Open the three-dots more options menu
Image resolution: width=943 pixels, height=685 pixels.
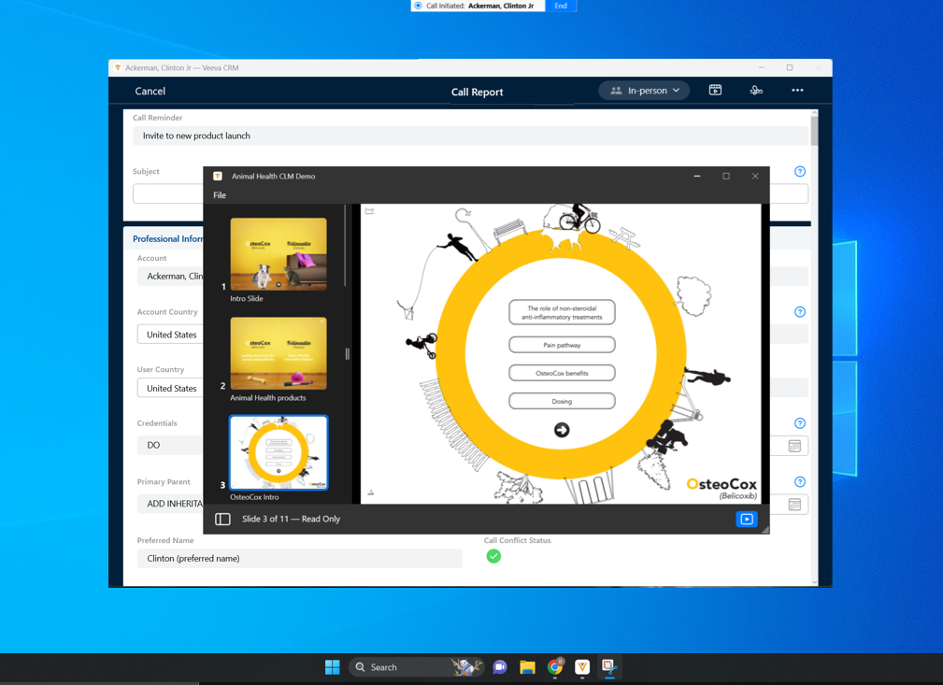pos(797,91)
